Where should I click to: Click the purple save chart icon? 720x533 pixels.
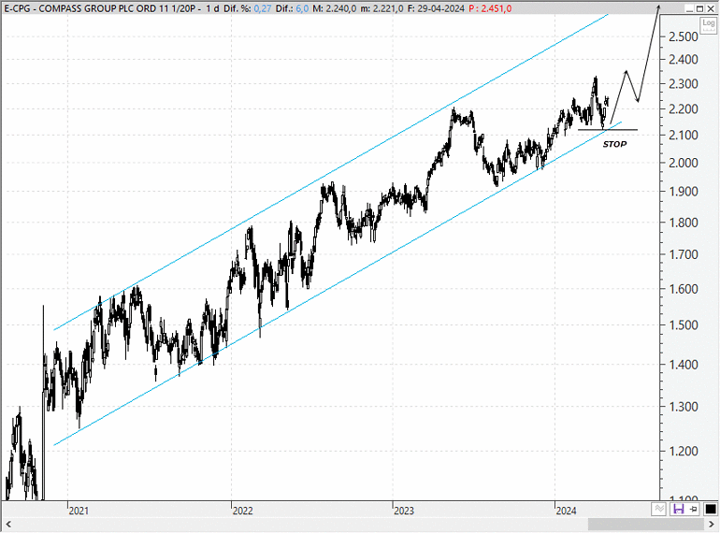click(x=679, y=509)
